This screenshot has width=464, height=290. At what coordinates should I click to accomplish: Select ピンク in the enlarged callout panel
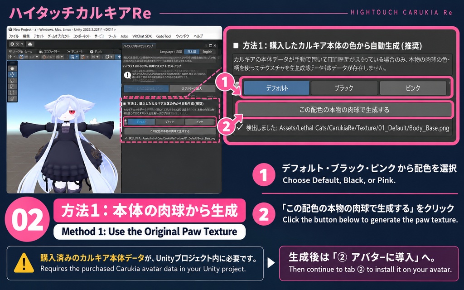point(413,88)
